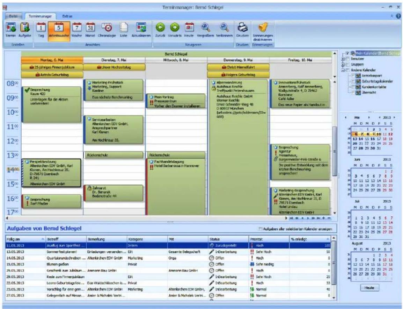Viewport: 403px width, 309px height.
Task: Enable the Geburtstagskalender checkbox
Action: (353, 81)
